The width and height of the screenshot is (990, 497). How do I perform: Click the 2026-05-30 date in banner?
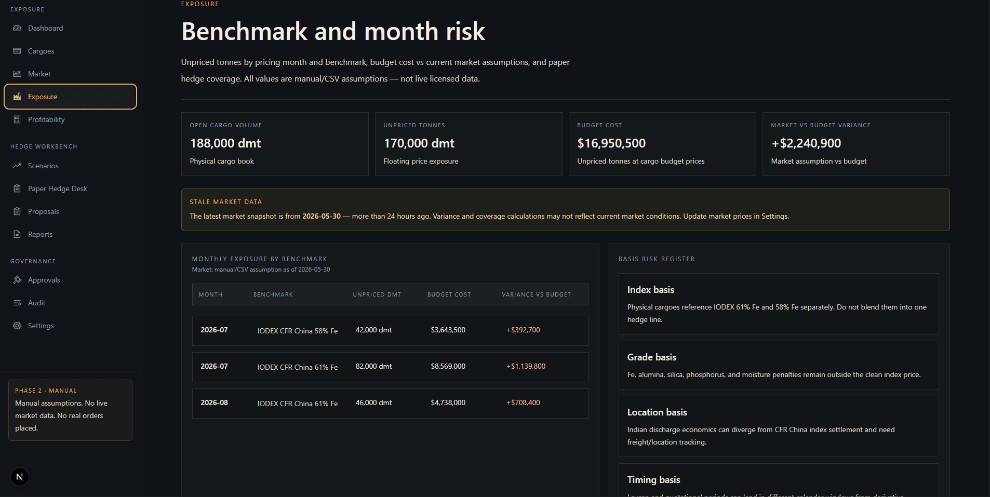(322, 216)
